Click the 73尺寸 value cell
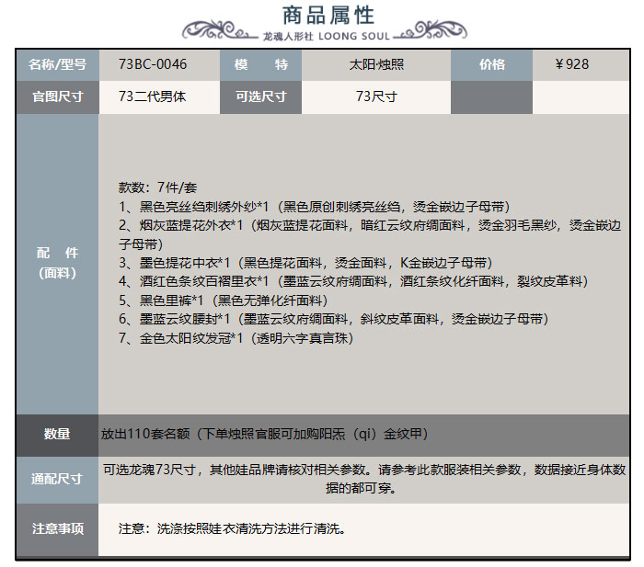 375,96
